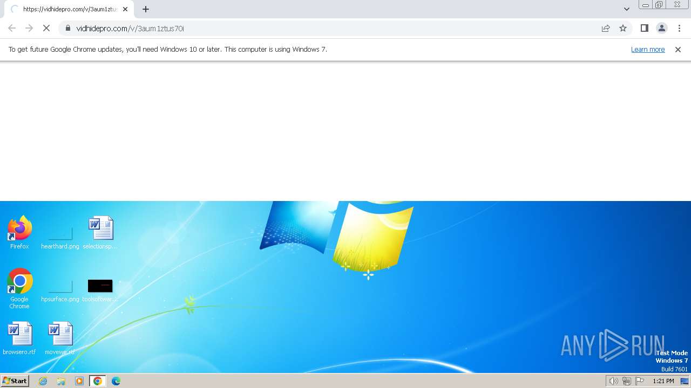Screen dimensions: 691x388
Task: Open the Chrome profile avatar
Action: 662,28
